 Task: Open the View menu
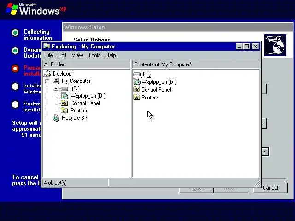pos(77,55)
